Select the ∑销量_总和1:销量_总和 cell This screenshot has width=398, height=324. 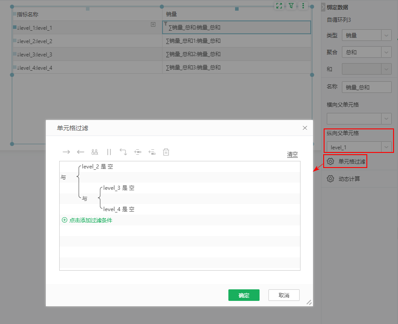point(236,41)
